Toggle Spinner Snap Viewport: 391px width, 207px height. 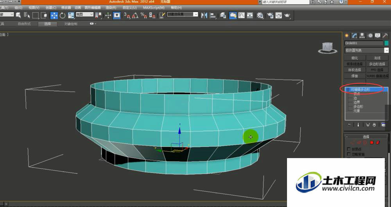tap(152, 16)
